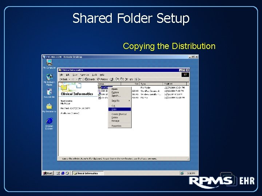Open the File menu

(61, 75)
